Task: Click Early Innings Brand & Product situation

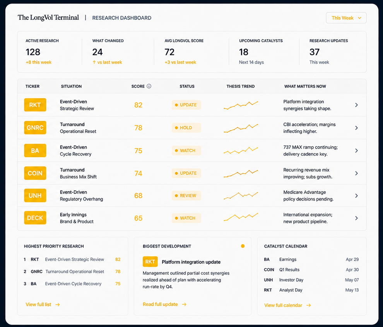Action: pyautogui.click(x=77, y=218)
